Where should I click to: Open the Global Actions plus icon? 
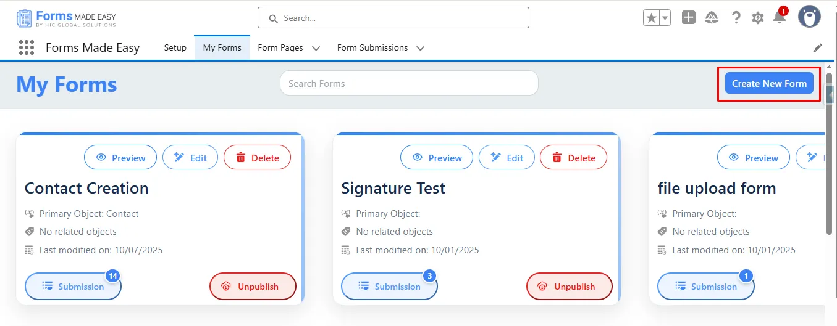click(x=689, y=18)
